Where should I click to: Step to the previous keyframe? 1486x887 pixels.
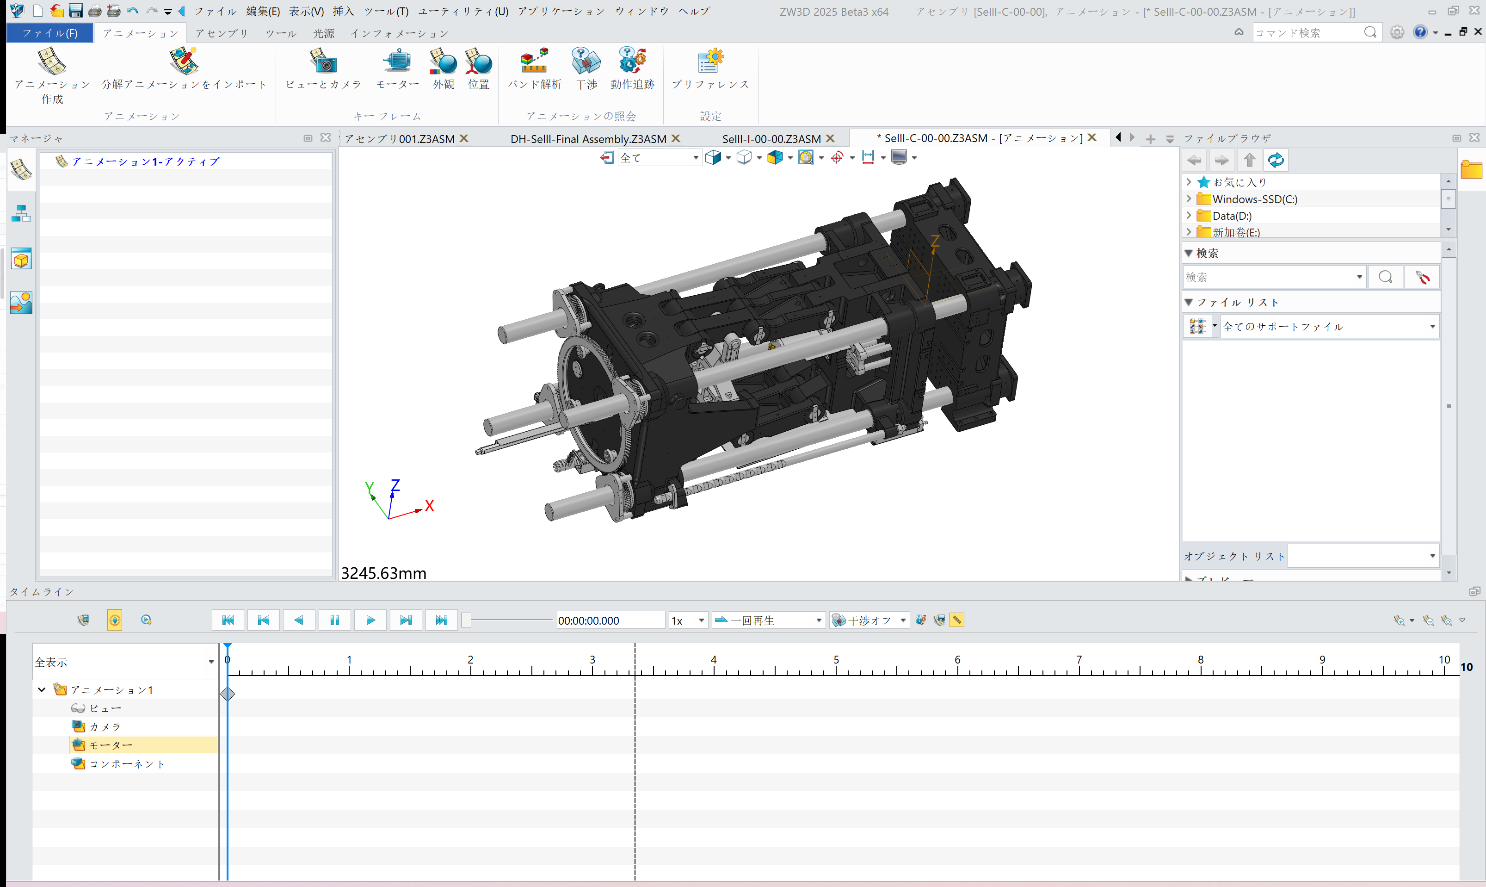tap(264, 620)
